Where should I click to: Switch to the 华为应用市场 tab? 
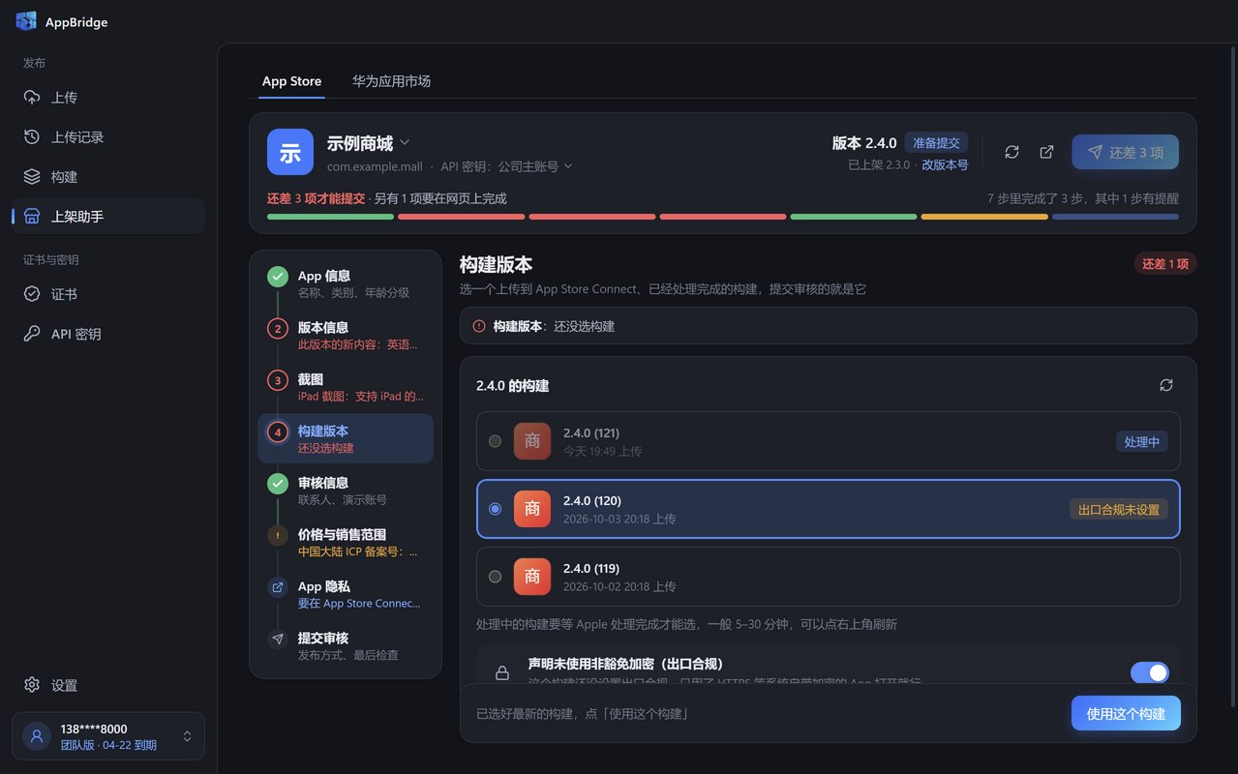click(x=391, y=81)
